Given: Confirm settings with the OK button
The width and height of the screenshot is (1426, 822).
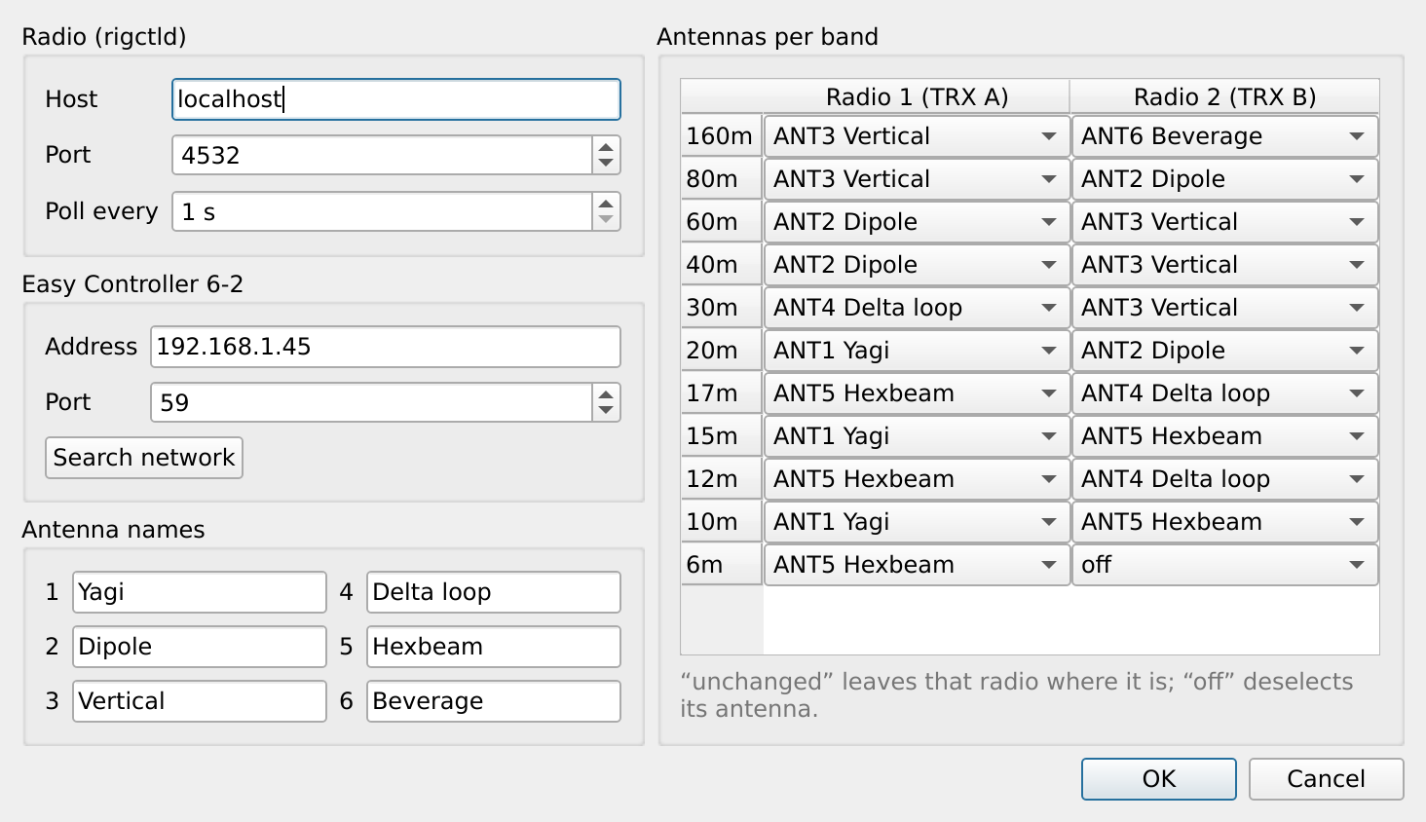Looking at the screenshot, I should (1159, 779).
